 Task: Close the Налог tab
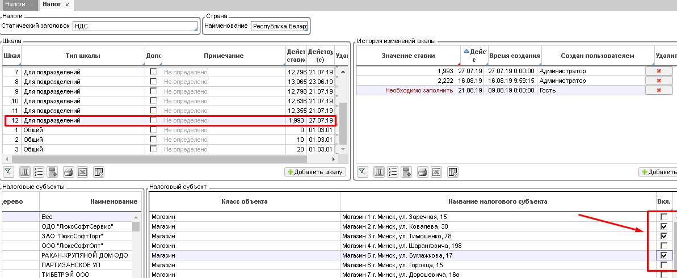pos(67,5)
